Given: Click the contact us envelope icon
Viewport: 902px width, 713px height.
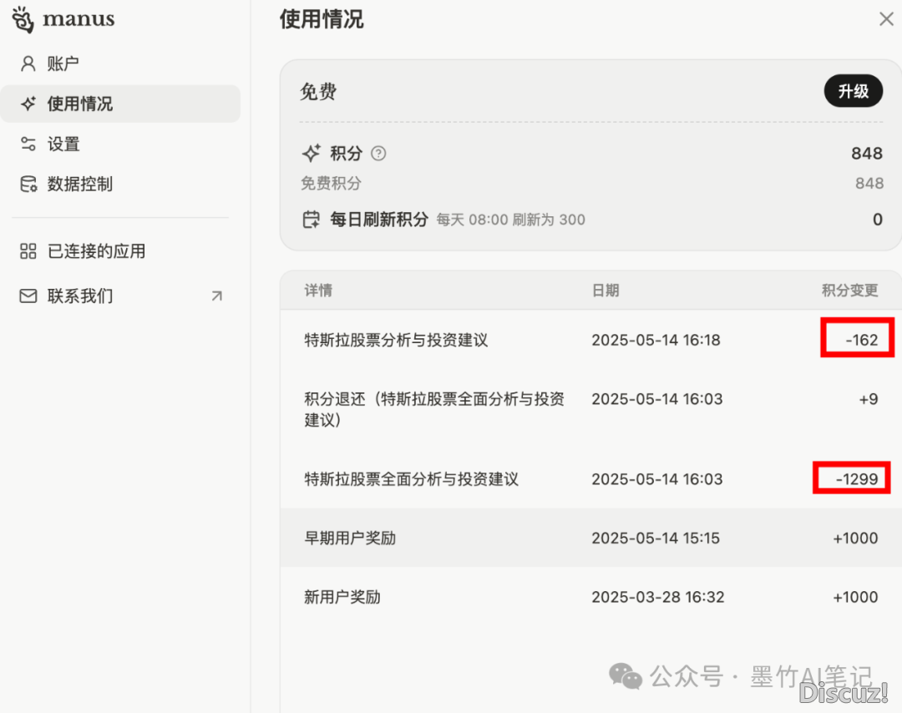Looking at the screenshot, I should (28, 296).
